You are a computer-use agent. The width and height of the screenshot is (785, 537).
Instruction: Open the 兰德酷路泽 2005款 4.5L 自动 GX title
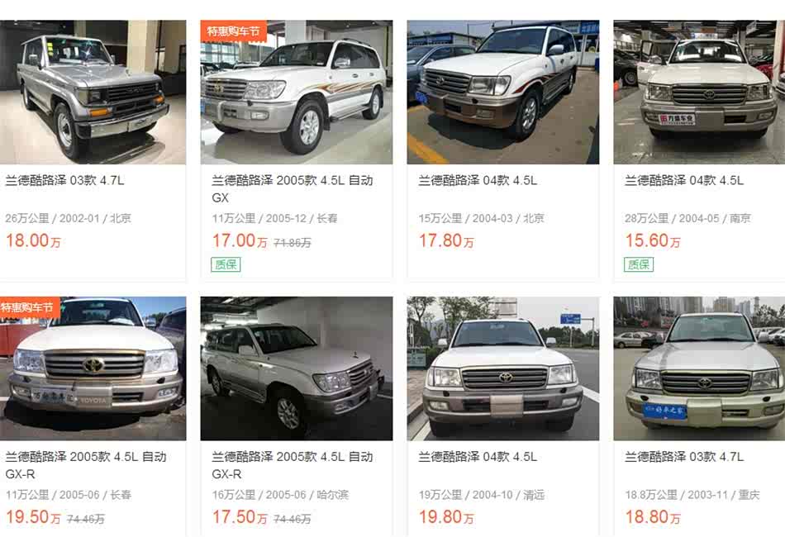[293, 188]
